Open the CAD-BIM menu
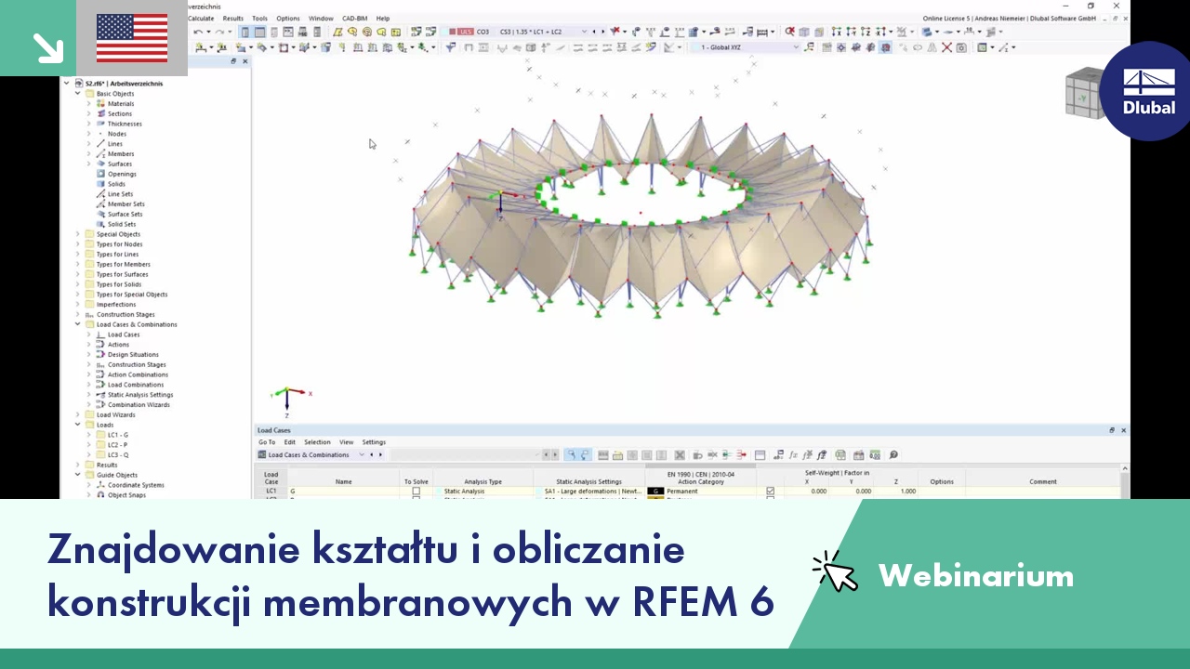Image resolution: width=1190 pixels, height=669 pixels. tap(354, 18)
